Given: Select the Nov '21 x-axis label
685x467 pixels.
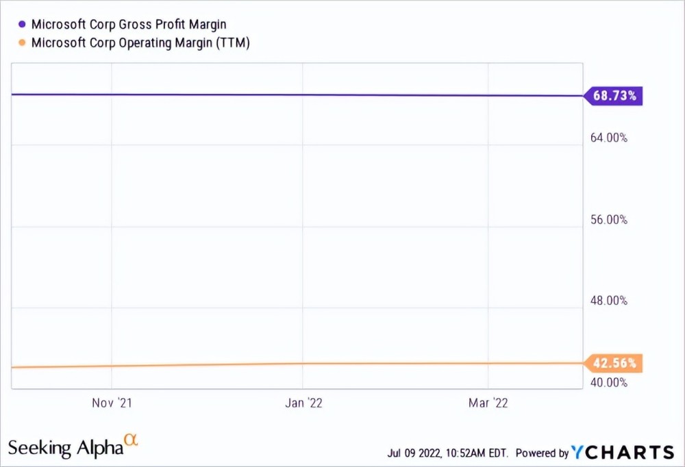Looking at the screenshot, I should click(x=112, y=403).
